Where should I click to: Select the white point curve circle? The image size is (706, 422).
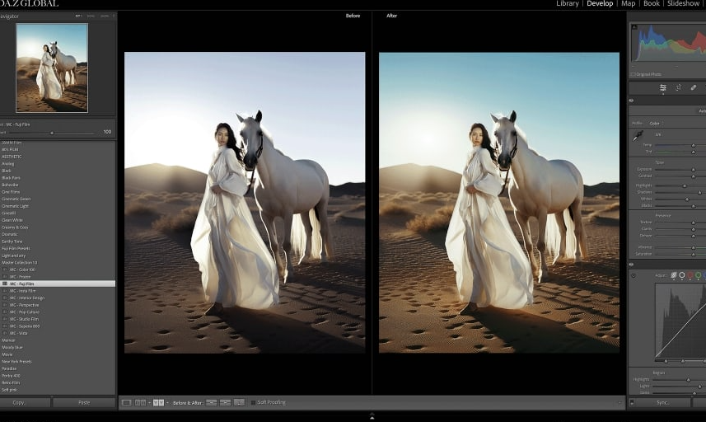[681, 275]
